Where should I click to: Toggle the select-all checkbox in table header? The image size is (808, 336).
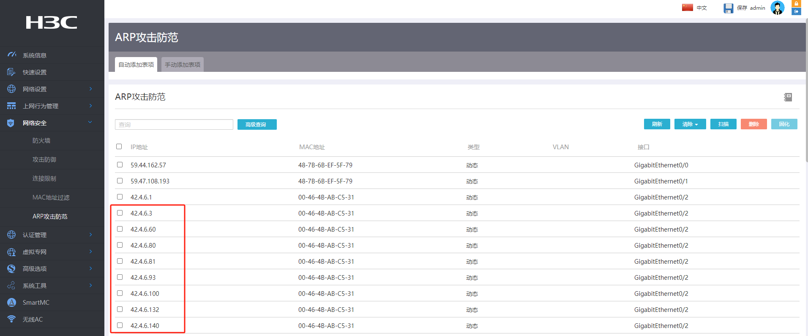[x=119, y=147]
